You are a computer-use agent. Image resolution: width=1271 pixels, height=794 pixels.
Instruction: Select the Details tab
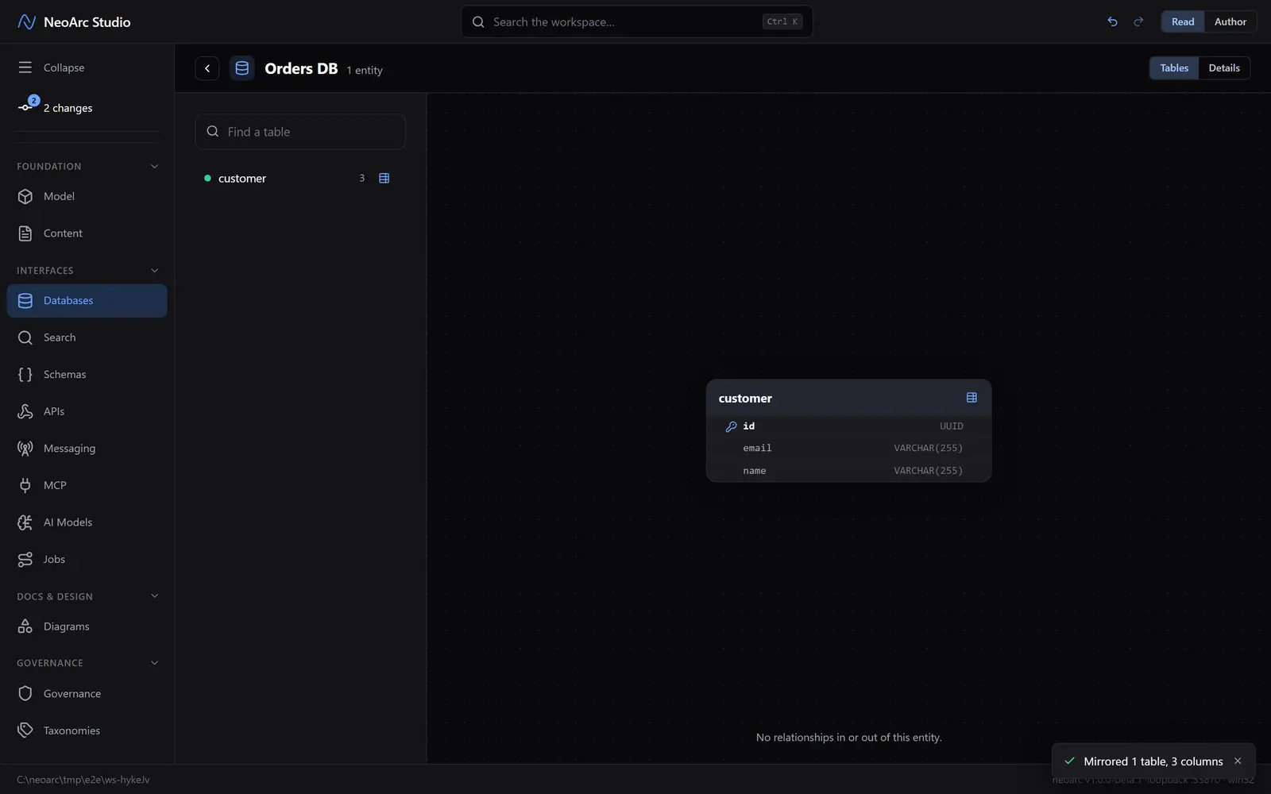click(1224, 68)
